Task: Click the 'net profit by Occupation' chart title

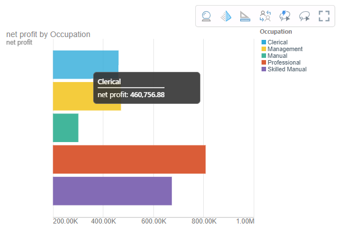Action: 48,34
